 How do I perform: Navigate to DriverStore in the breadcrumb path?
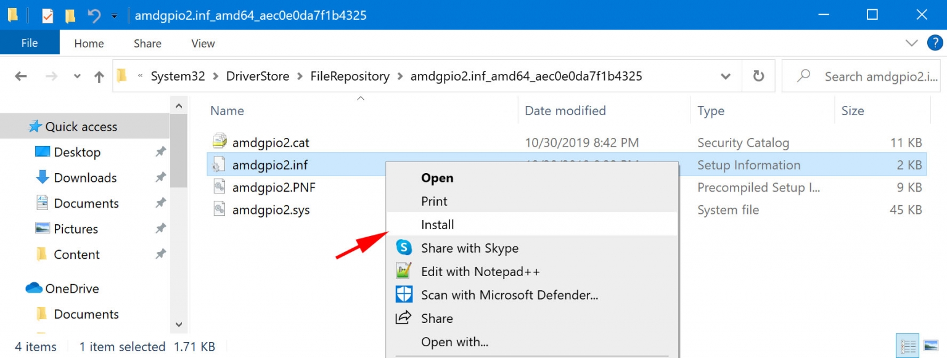pyautogui.click(x=258, y=75)
